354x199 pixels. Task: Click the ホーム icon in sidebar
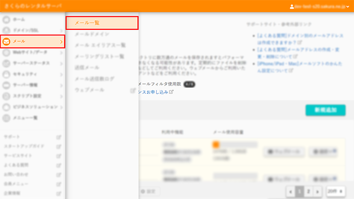pos(6,20)
